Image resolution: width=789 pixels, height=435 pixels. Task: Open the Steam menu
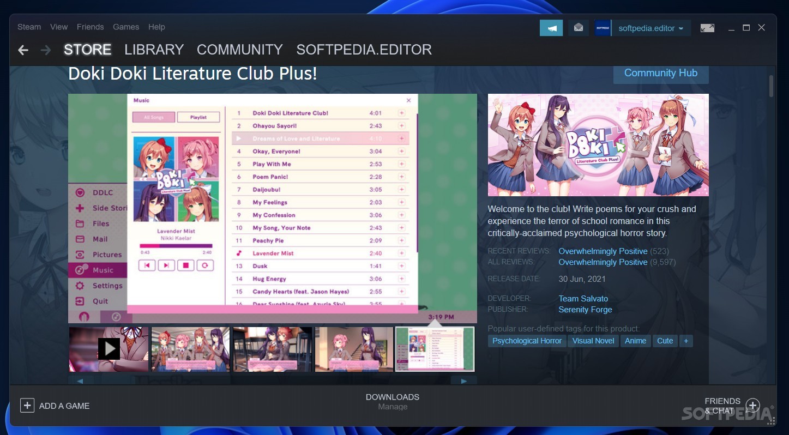tap(29, 27)
